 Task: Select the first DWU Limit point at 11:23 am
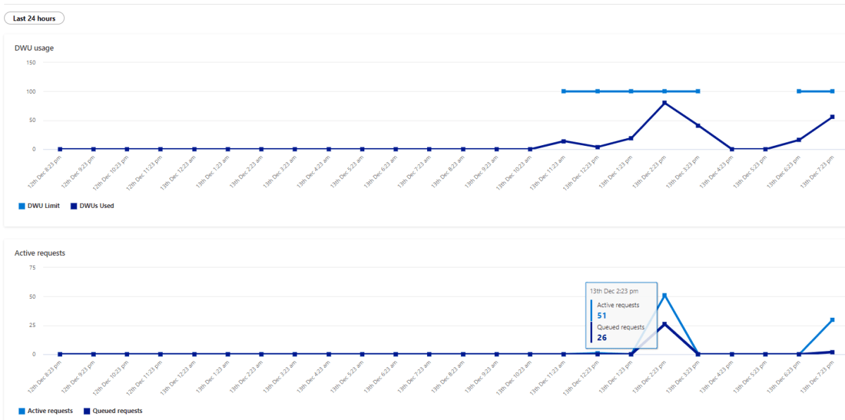564,91
